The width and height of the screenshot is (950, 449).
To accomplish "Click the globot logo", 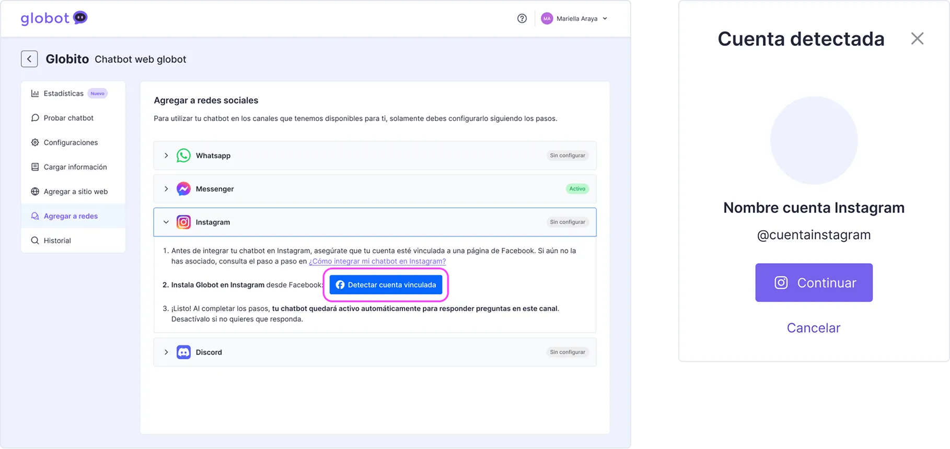I will point(54,18).
